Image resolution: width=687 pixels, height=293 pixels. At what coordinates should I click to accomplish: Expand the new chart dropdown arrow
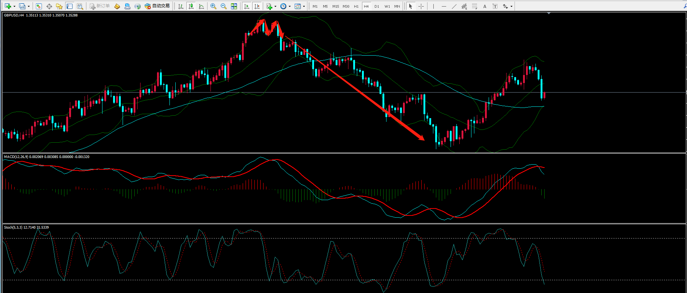14,6
